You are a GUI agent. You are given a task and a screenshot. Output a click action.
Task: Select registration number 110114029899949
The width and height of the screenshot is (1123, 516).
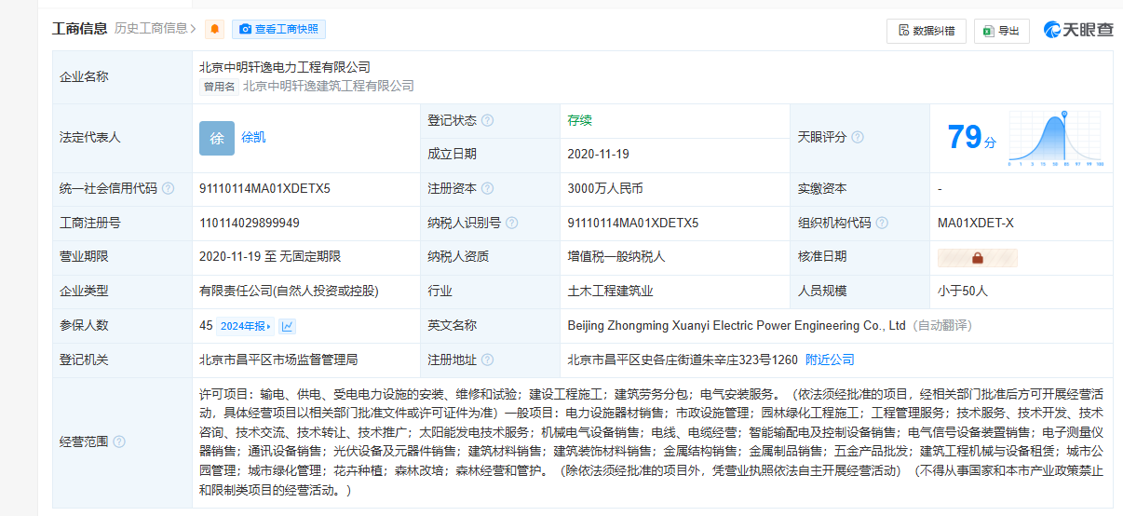pos(250,223)
